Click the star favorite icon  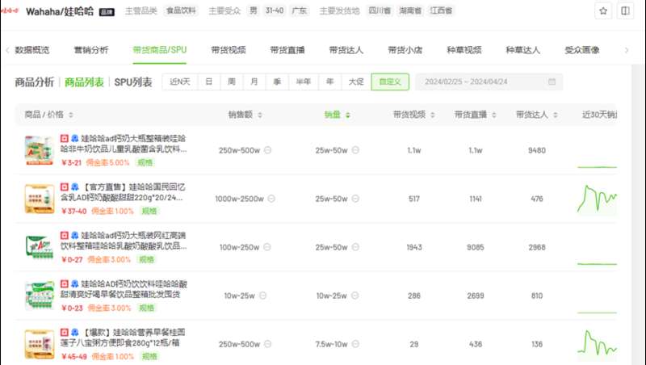[x=603, y=11]
